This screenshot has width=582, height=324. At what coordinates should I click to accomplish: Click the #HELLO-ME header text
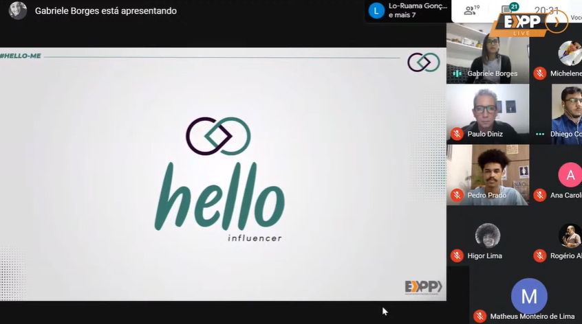(21, 56)
